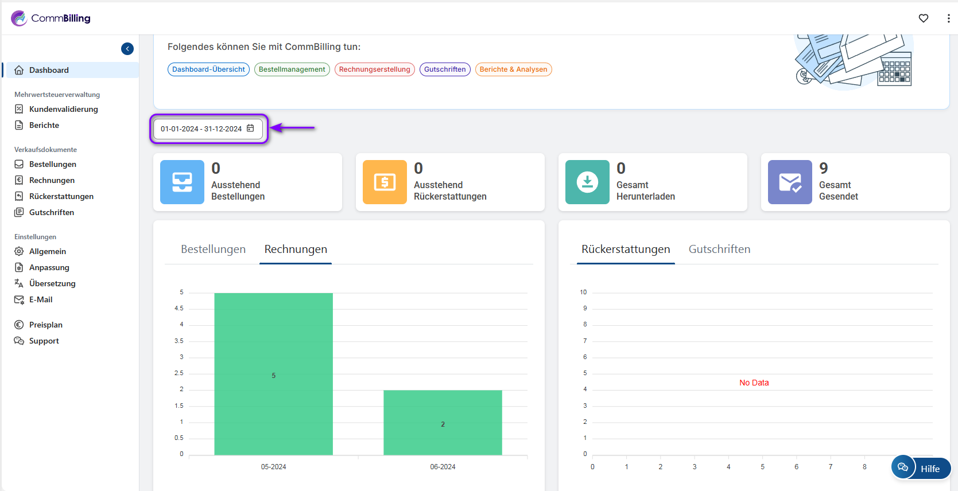The width and height of the screenshot is (958, 491).
Task: Open the date range picker field
Action: [201, 129]
